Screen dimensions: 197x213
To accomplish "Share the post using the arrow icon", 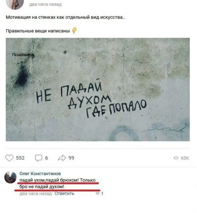I will click(x=62, y=158).
